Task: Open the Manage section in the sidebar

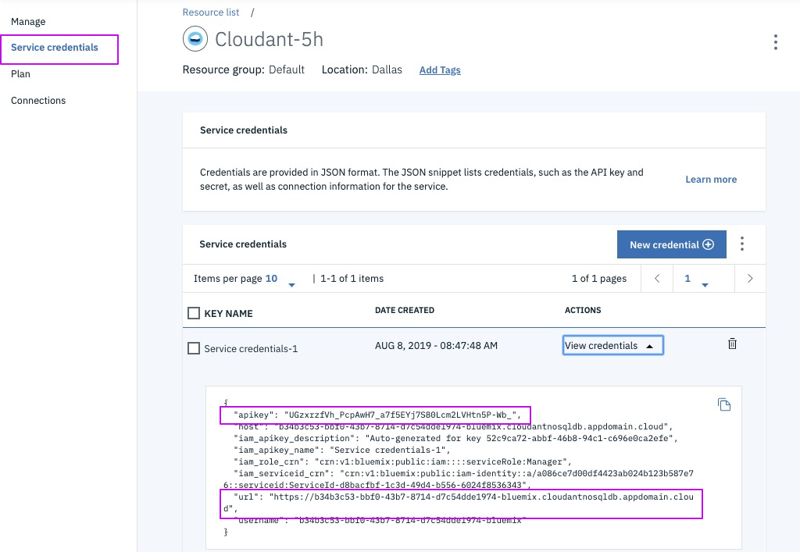Action: coord(28,21)
